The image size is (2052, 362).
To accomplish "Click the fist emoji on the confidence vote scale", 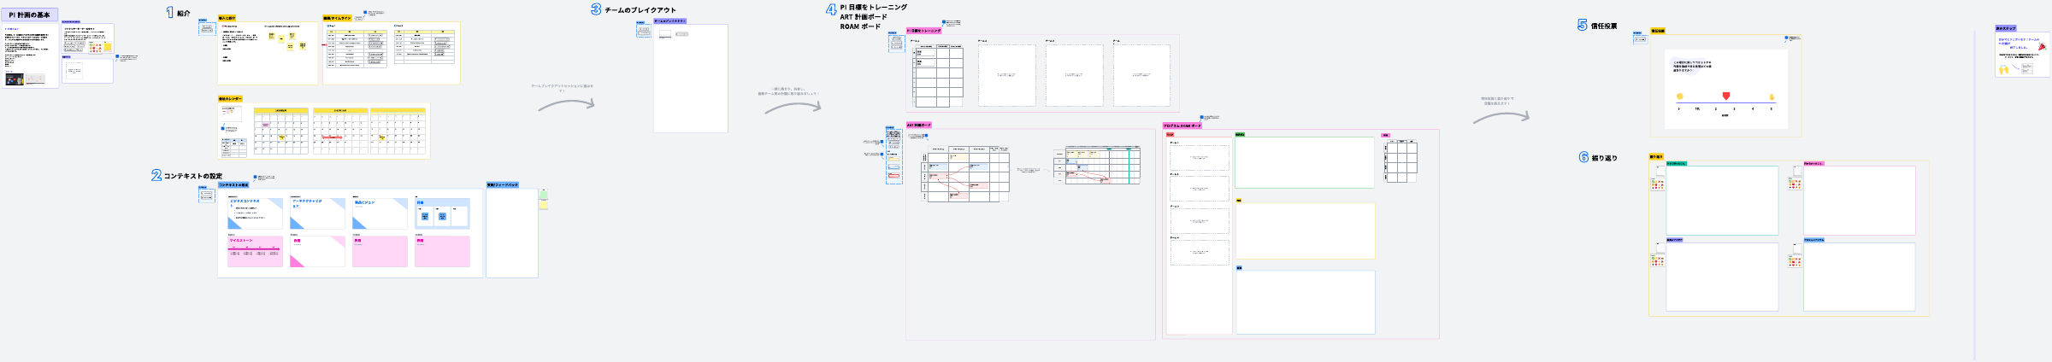I will 1679,96.
